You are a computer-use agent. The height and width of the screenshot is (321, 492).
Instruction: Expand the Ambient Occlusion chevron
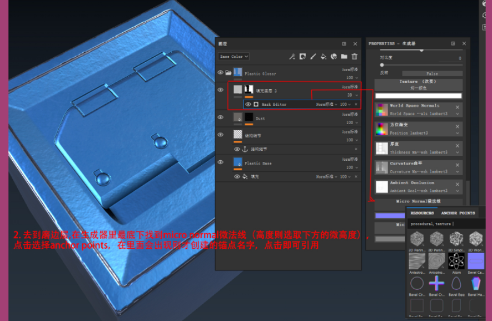click(458, 191)
